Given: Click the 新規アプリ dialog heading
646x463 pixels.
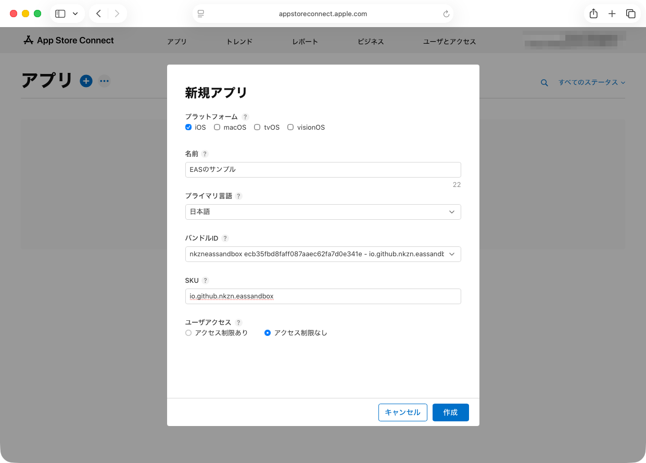Looking at the screenshot, I should [216, 93].
